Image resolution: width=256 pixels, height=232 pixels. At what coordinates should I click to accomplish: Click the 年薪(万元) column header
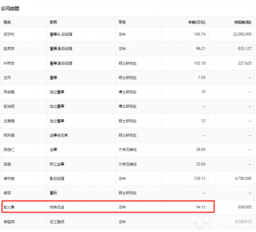197,22
